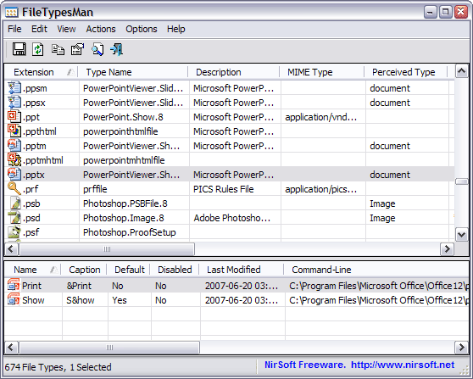Screen dimensions: 473x379
Task: Open the nirsoft.net link
Action: (x=403, y=365)
